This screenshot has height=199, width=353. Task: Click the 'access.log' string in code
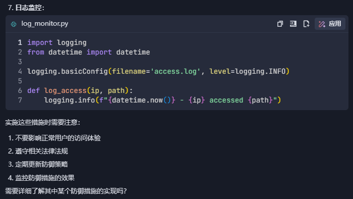pyautogui.click(x=175, y=71)
